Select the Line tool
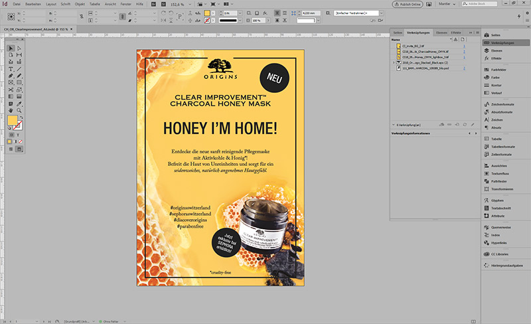Screen dimensions: 531x324 point(19,69)
